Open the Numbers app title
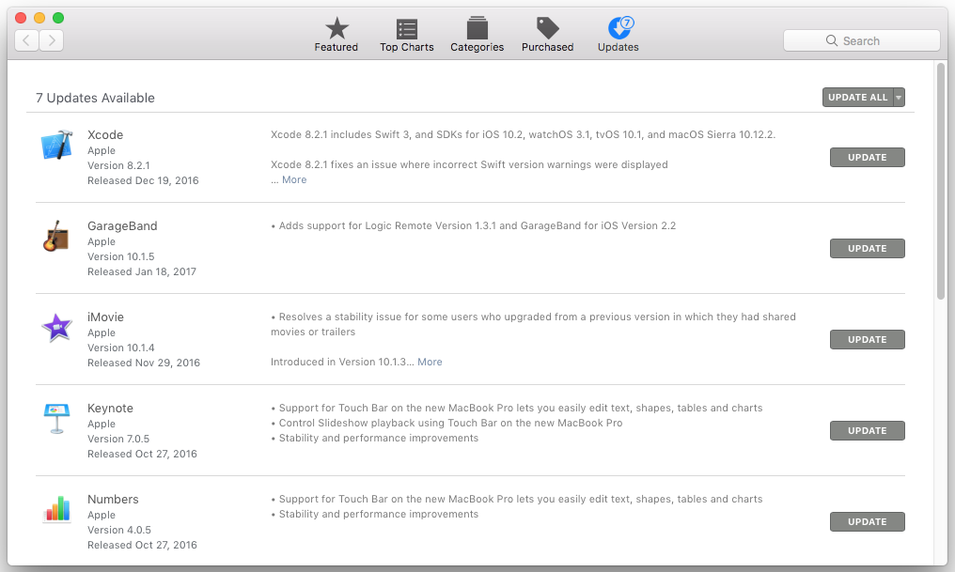Screen dimensions: 955x572 point(113,499)
